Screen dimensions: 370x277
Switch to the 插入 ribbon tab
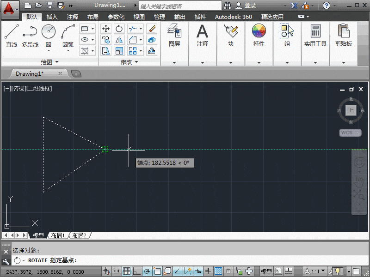[x=51, y=16]
